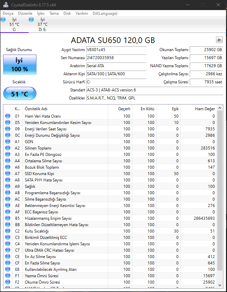Viewport: 227px width, 292px height.
Task: Click the 51 °C temperature button
Action: [x=20, y=94]
